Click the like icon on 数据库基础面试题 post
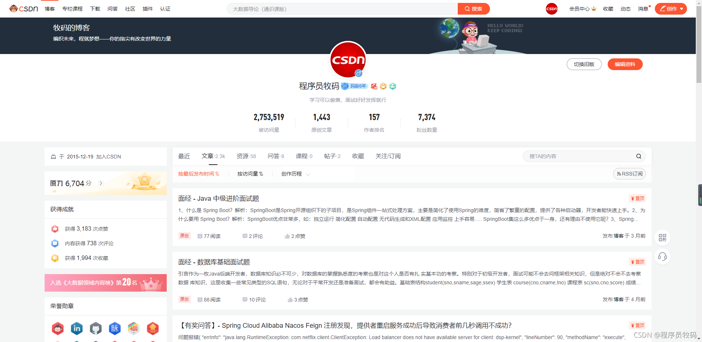This screenshot has height=342, width=702. point(290,300)
